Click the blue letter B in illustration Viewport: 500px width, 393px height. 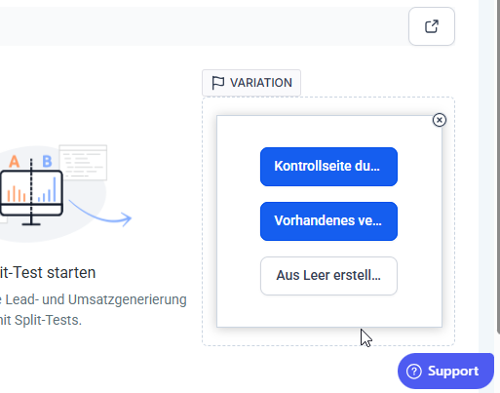[47, 161]
